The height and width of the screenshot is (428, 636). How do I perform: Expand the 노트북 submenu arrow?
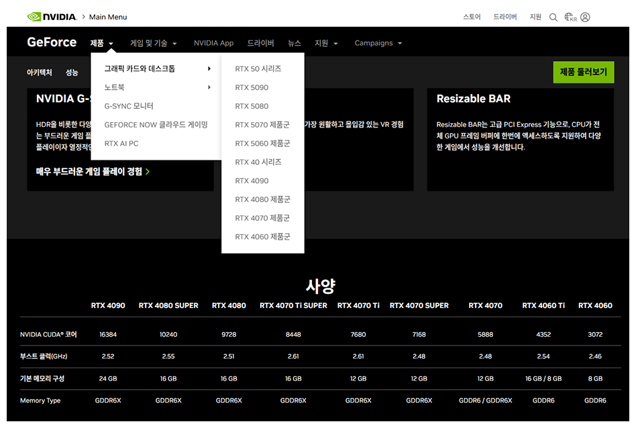(x=209, y=87)
